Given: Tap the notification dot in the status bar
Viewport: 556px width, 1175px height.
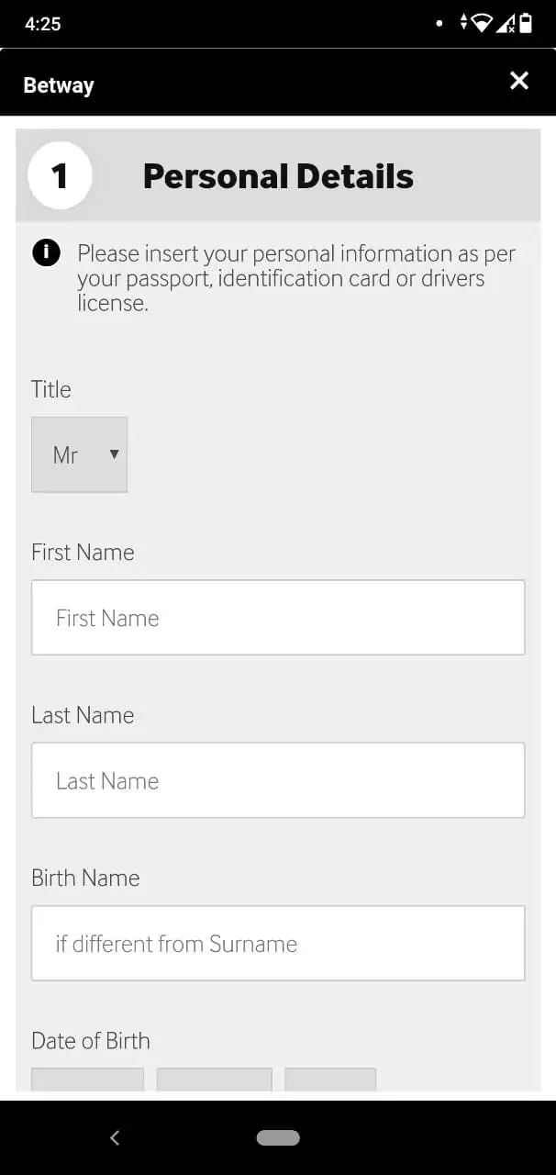Looking at the screenshot, I should pyautogui.click(x=439, y=23).
